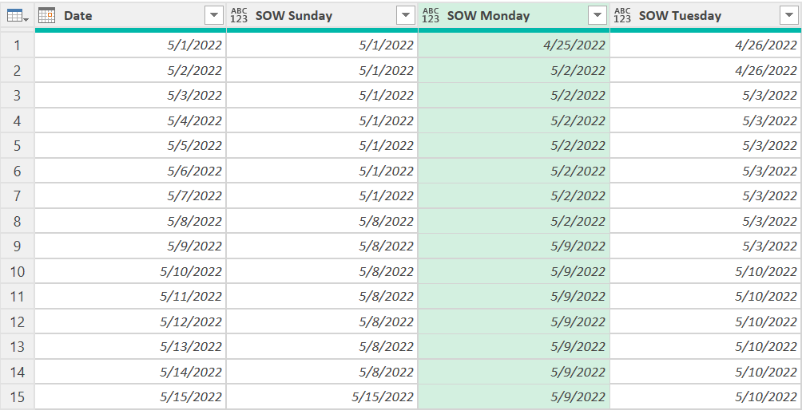806x414 pixels.
Task: Click Date cell 5/2/2022 in row 2
Action: point(130,70)
